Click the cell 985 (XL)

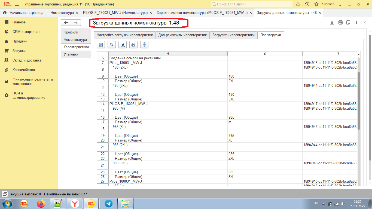pos(168,129)
